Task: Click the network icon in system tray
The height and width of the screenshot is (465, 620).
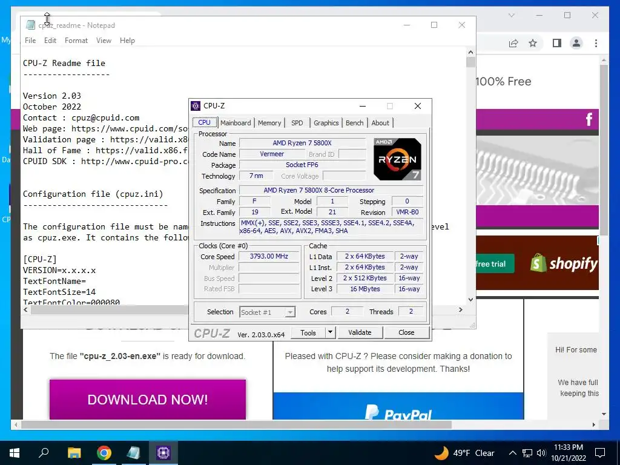Action: pyautogui.click(x=527, y=453)
